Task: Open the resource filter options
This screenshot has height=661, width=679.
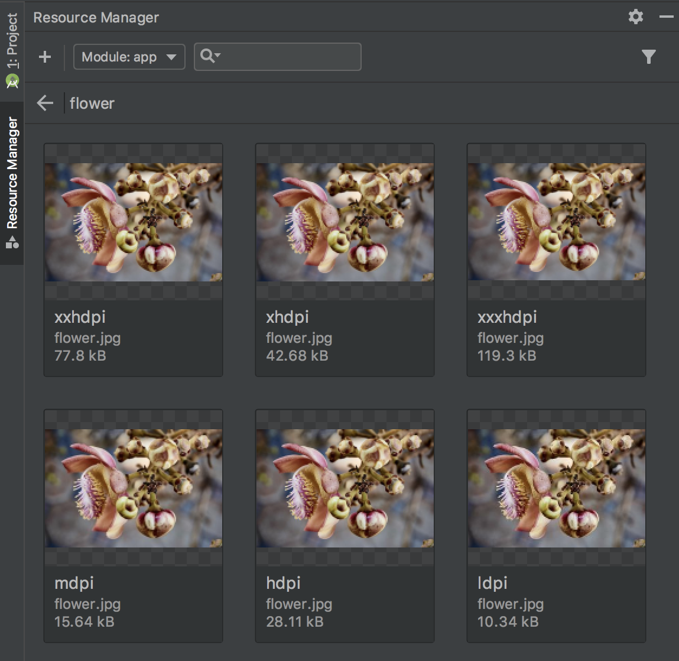Action: point(649,56)
